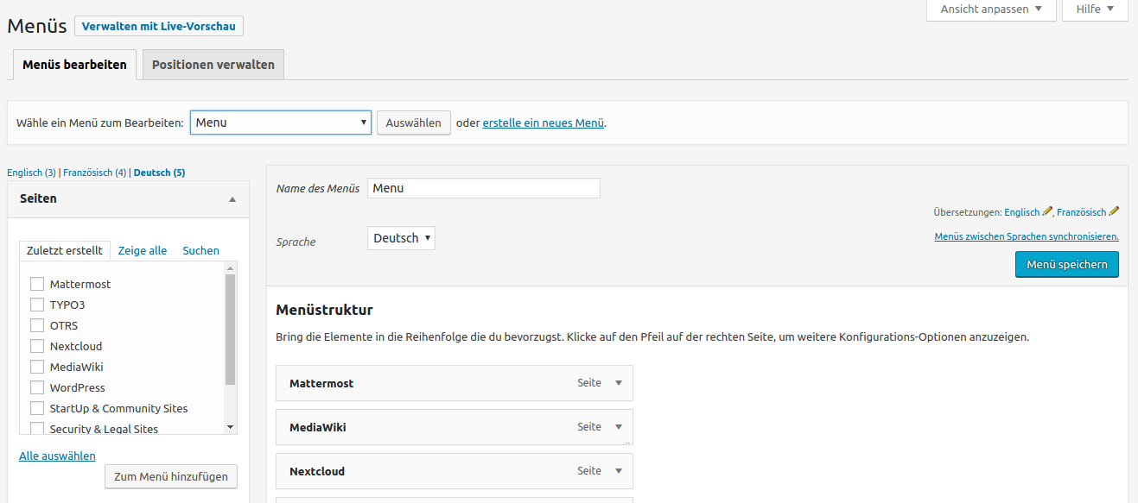Select the Suchen tab

[201, 250]
